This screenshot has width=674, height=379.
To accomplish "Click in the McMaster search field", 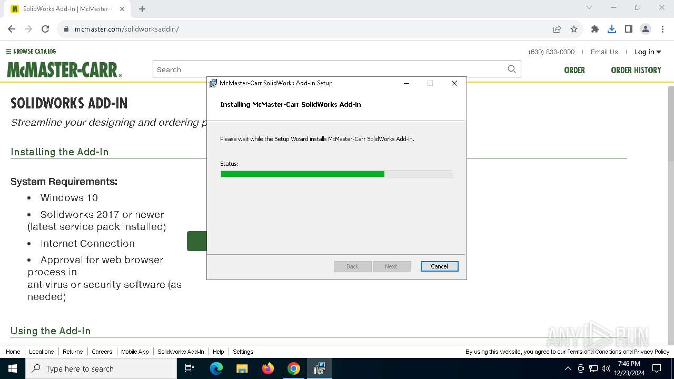I will point(329,69).
